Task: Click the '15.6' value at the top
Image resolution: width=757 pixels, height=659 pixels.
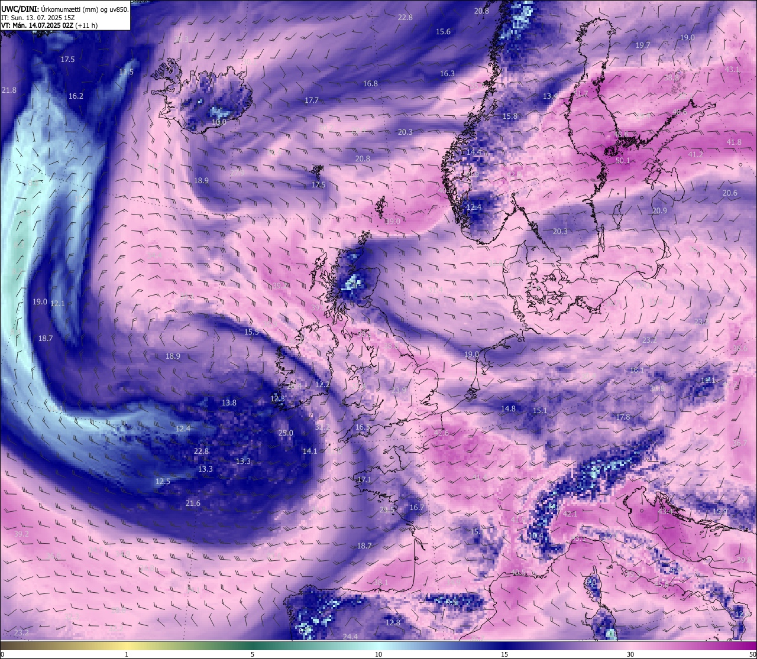Action: 443,32
